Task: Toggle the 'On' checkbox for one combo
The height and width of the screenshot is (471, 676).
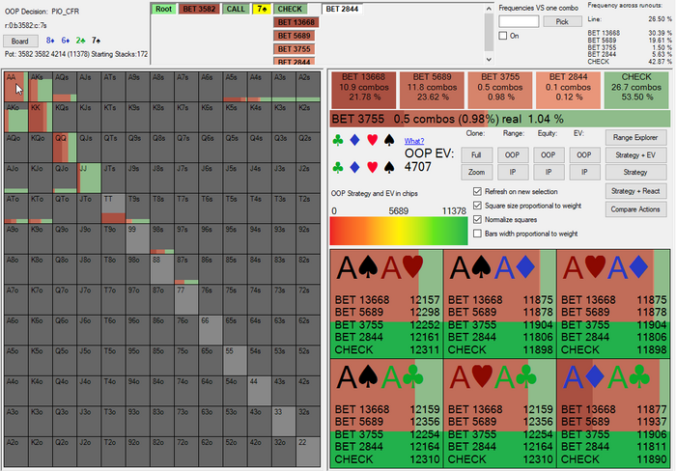Action: pos(503,36)
